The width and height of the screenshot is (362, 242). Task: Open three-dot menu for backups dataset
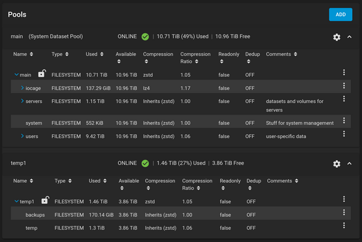click(x=343, y=212)
